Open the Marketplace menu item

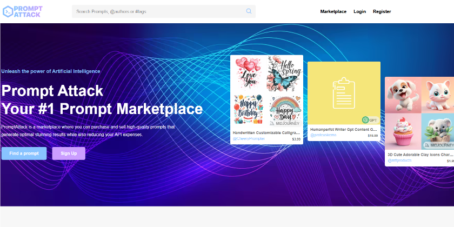(333, 11)
